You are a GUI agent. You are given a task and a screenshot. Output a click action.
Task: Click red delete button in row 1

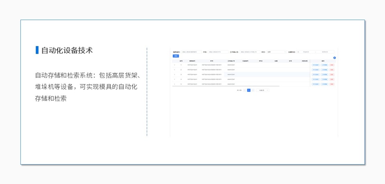click(332, 65)
